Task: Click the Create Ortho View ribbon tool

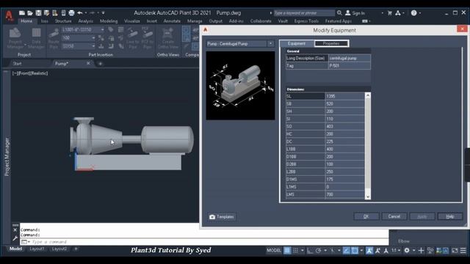Action: [168, 38]
